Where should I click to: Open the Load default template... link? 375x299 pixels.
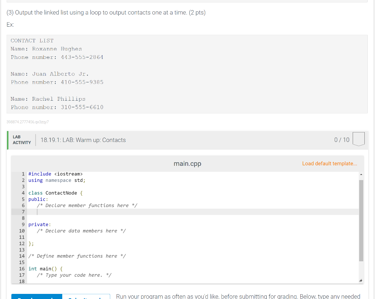tap(329, 163)
